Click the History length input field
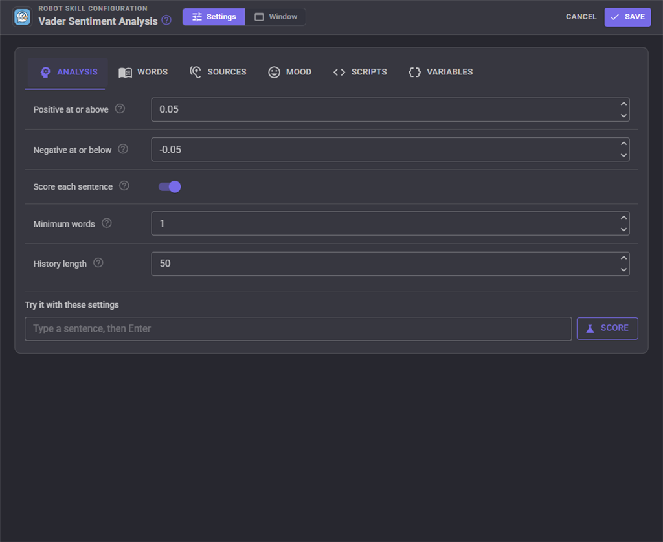Screen dimensions: 663x542 [390, 264]
